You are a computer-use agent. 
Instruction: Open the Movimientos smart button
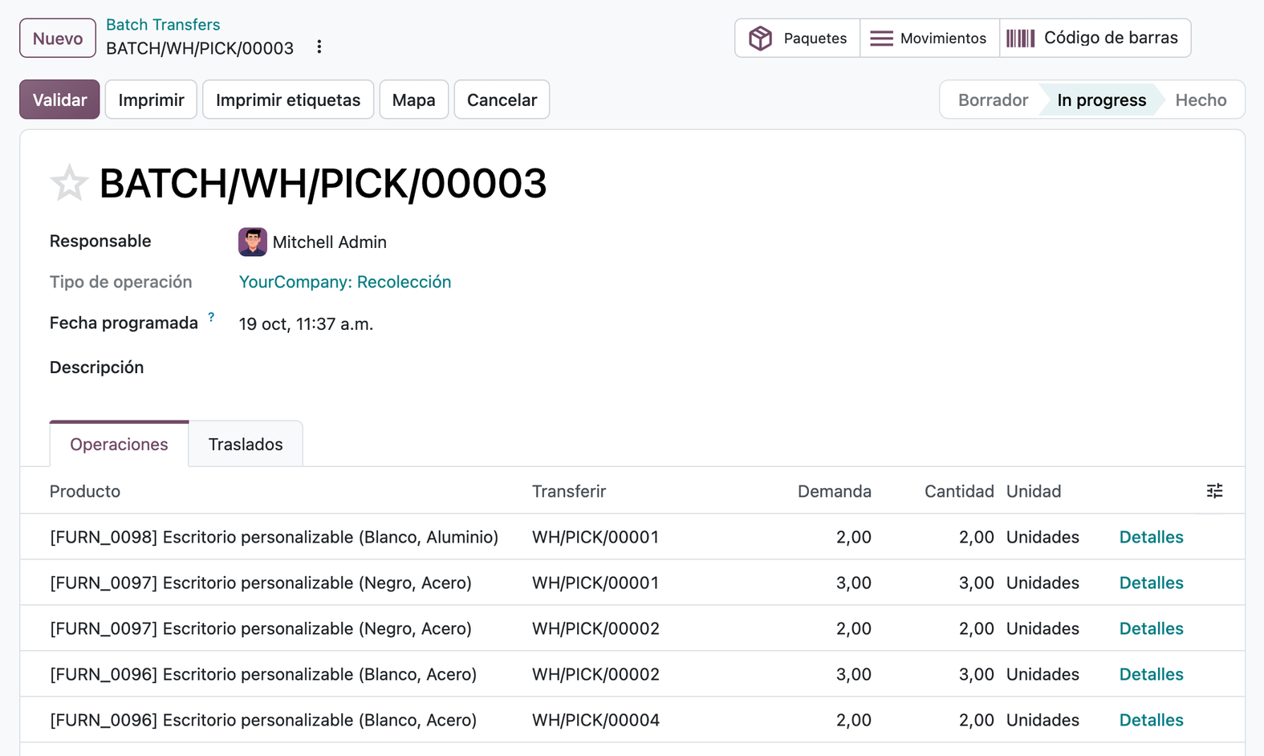pos(929,38)
